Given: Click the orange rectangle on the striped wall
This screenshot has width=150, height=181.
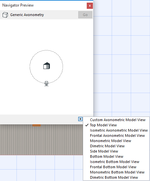Looking at the screenshot, I should click(37, 125).
